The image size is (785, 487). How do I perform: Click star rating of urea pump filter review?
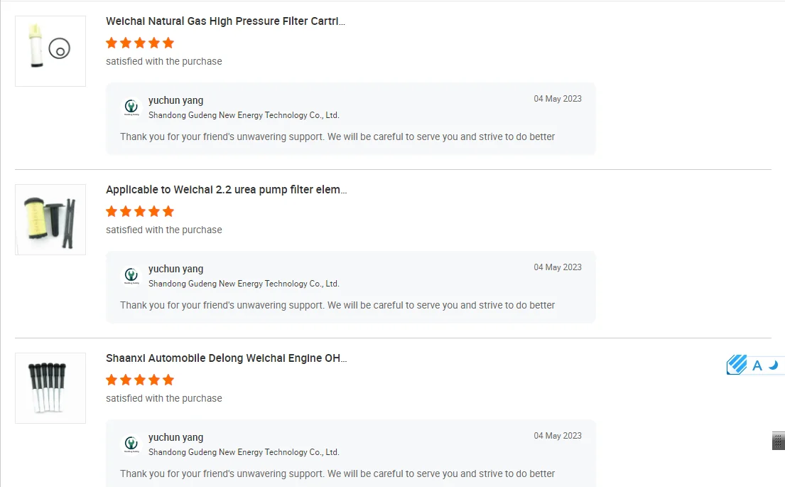tap(140, 211)
